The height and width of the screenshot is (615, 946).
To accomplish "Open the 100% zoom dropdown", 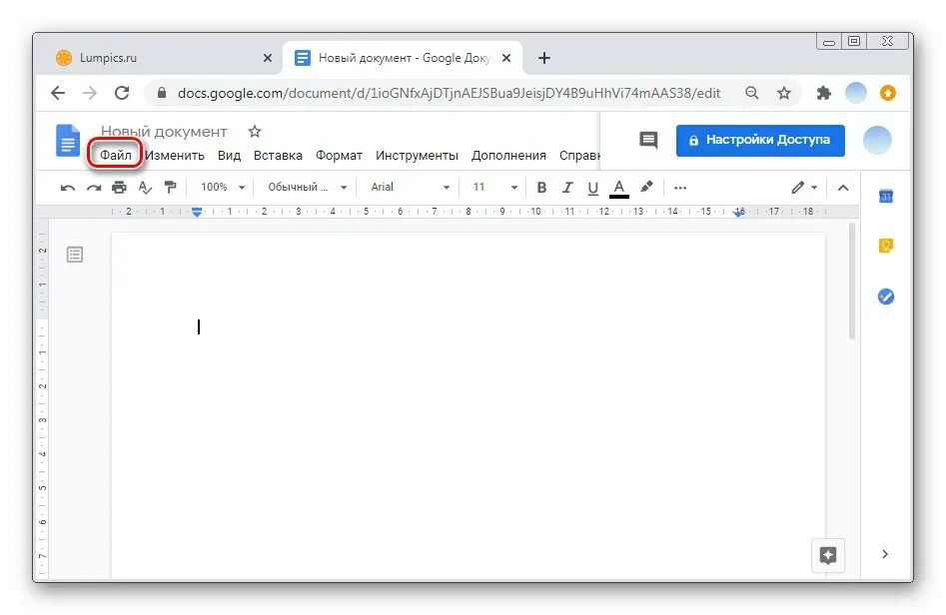I will (x=223, y=188).
